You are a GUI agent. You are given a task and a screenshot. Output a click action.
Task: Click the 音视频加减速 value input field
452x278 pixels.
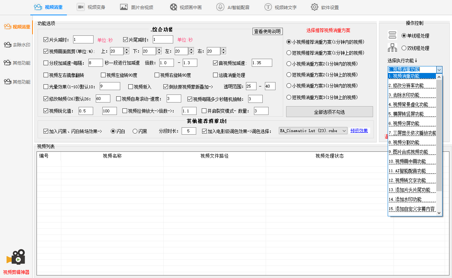pyautogui.click(x=262, y=63)
